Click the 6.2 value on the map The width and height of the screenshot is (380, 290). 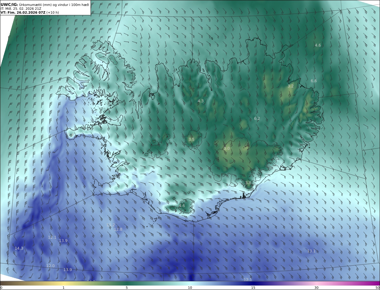click(257, 119)
